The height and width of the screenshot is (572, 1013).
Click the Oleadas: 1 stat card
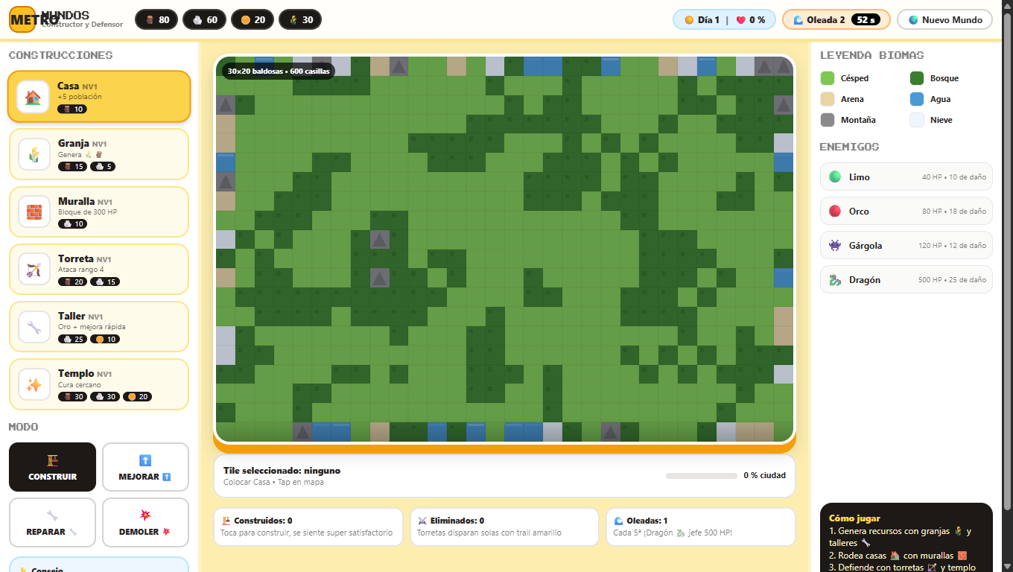701,527
